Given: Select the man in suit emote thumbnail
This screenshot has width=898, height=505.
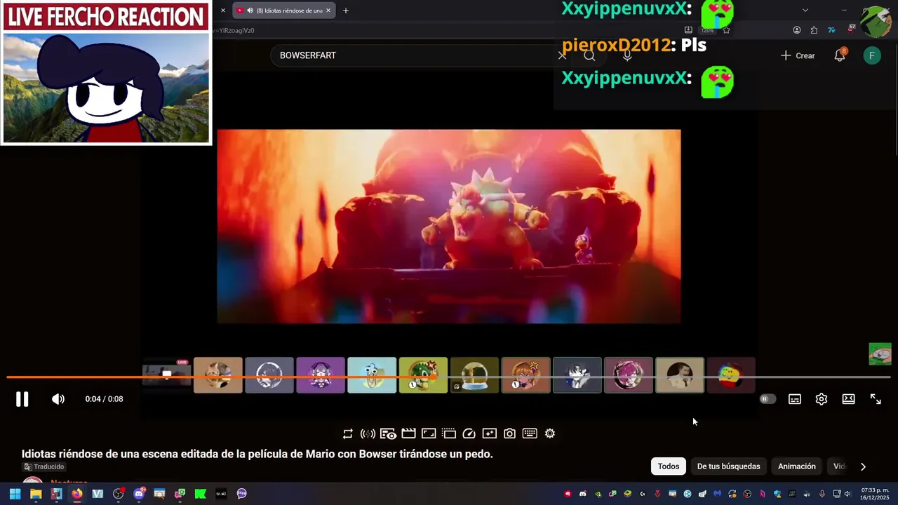Looking at the screenshot, I should [680, 375].
